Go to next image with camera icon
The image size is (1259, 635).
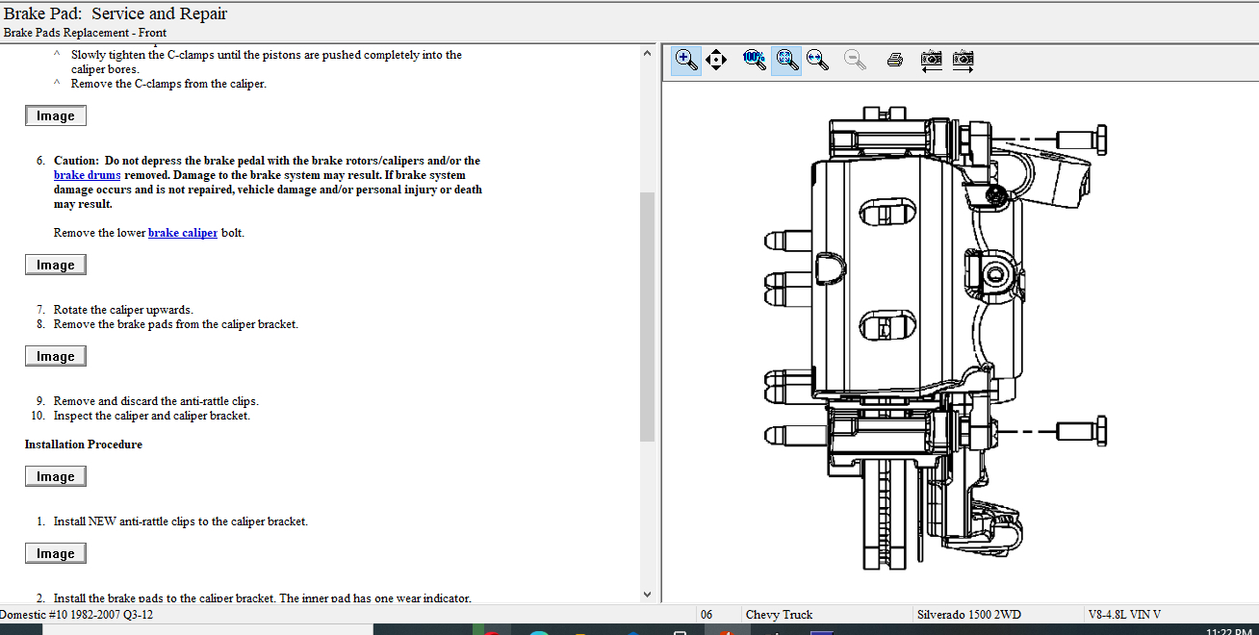963,60
